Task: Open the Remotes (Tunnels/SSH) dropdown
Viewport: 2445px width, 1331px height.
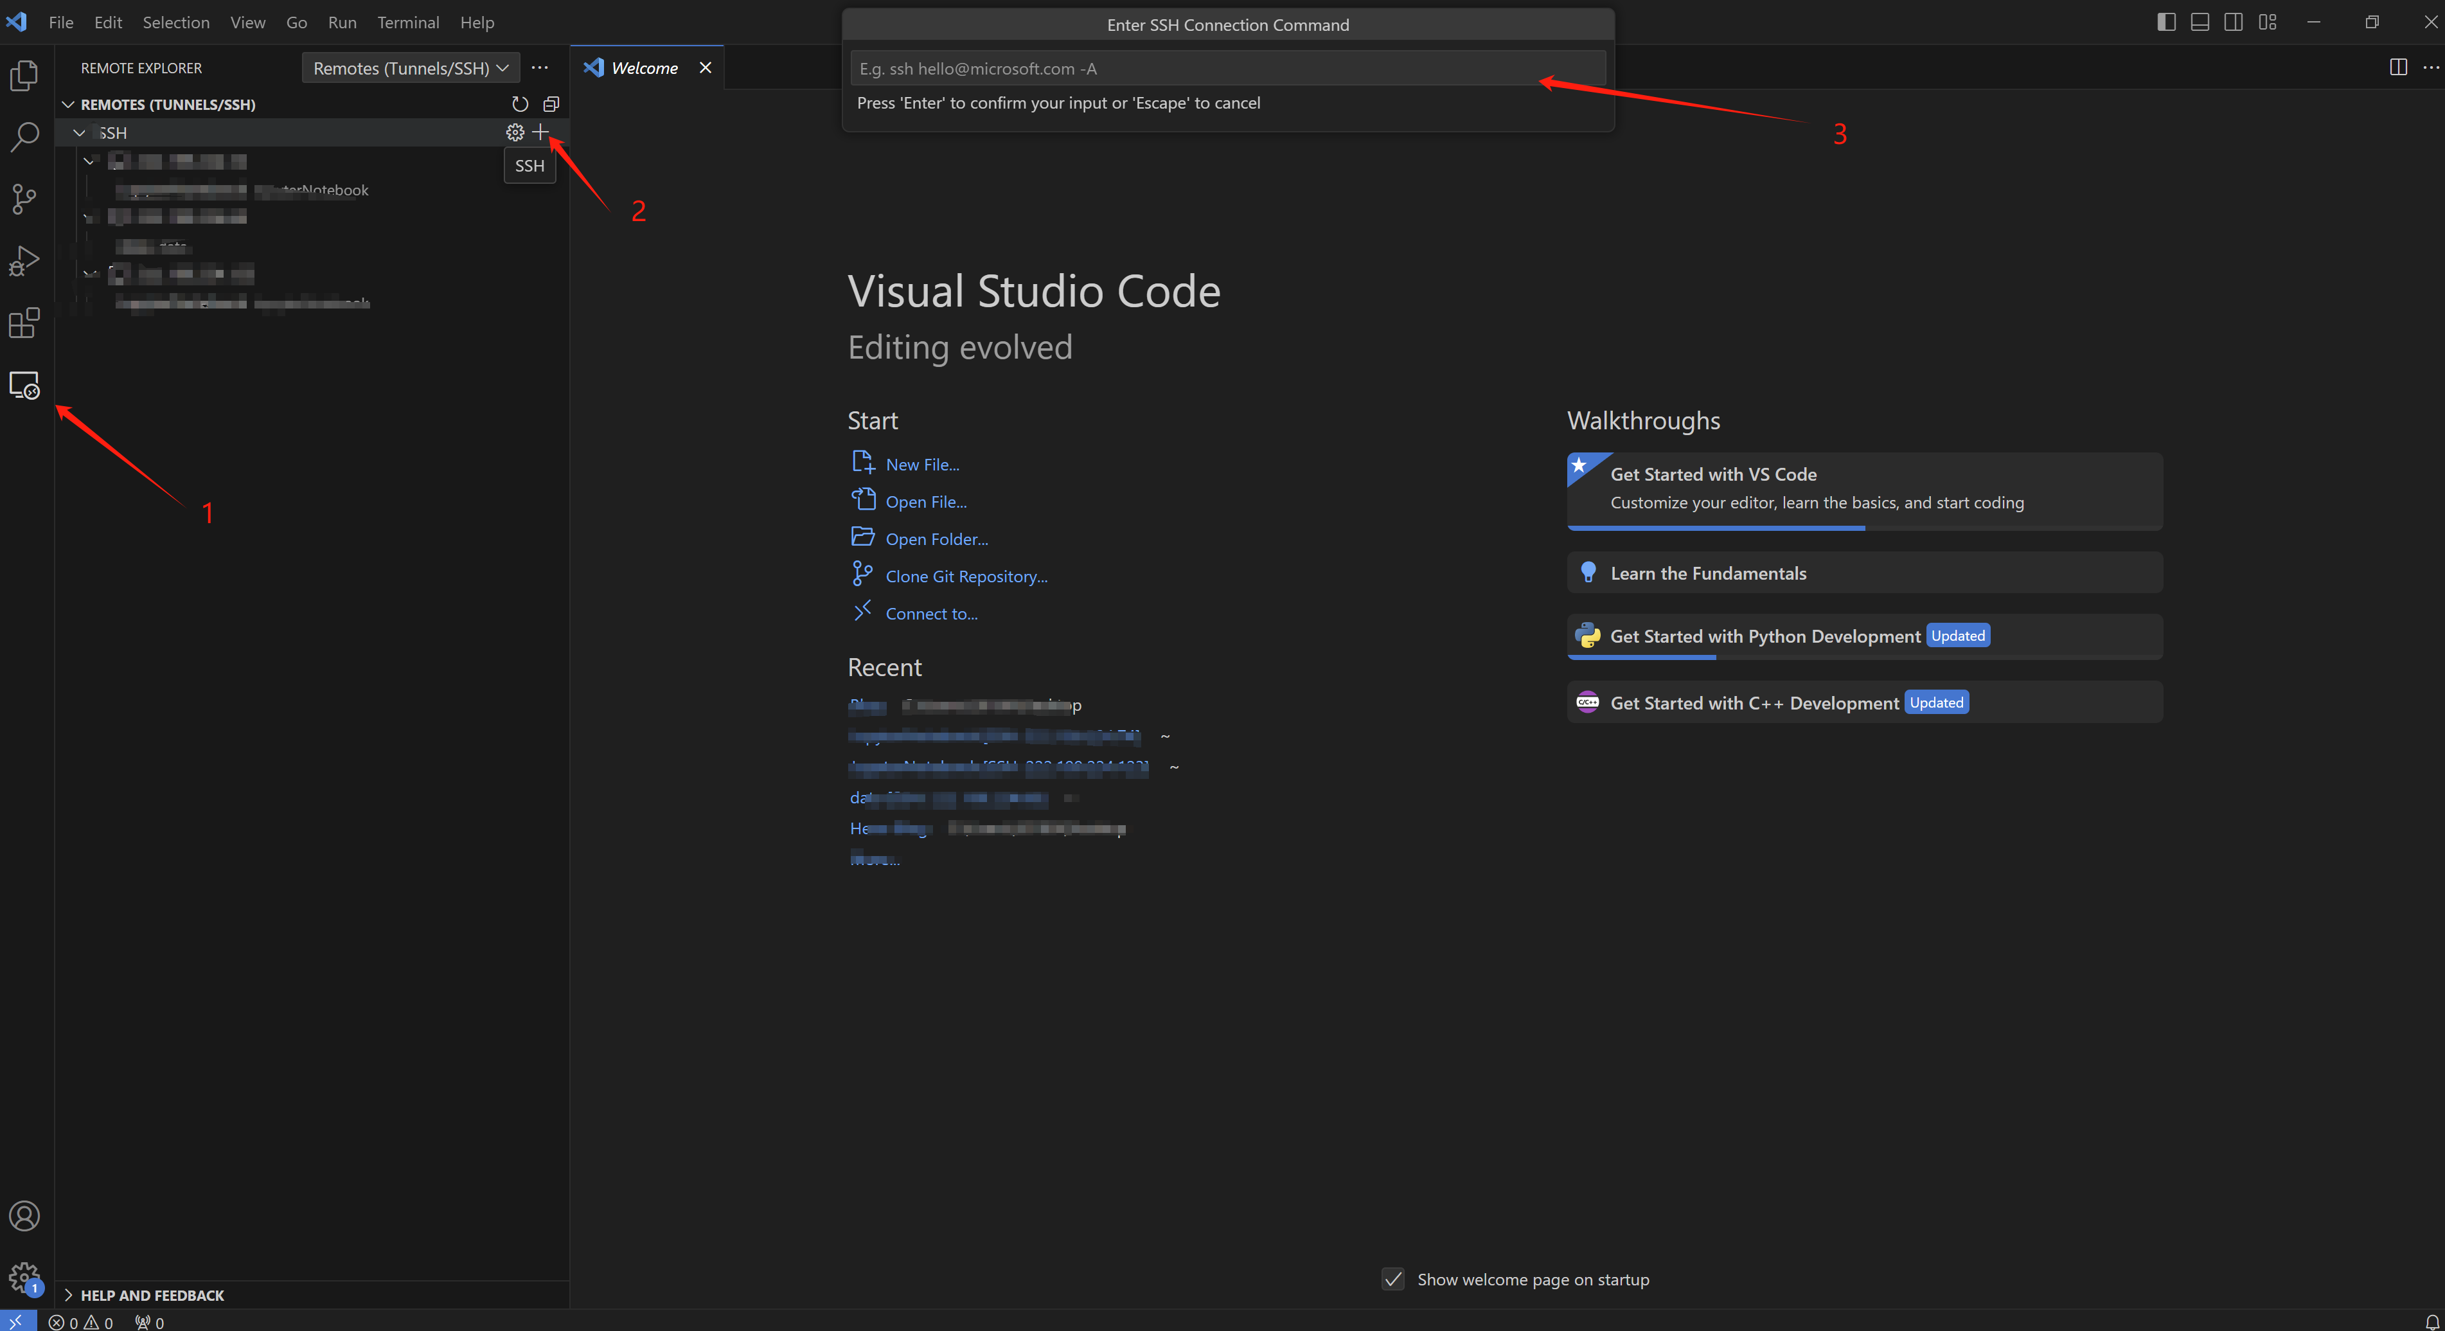Action: [410, 67]
